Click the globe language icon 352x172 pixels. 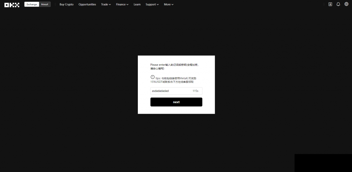346,4
